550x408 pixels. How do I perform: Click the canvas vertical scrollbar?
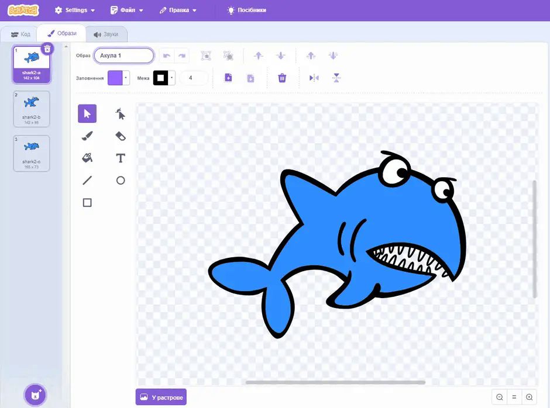click(x=535, y=239)
